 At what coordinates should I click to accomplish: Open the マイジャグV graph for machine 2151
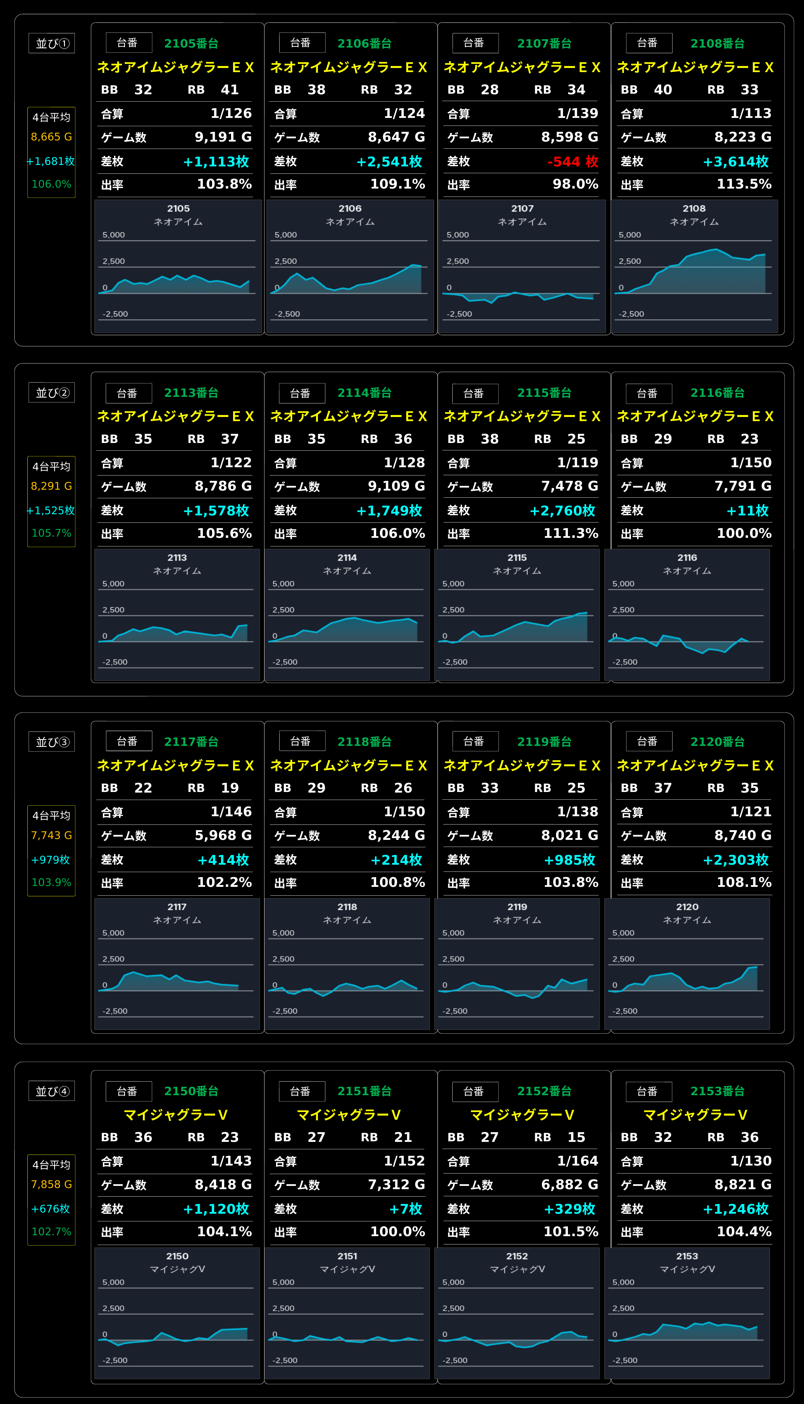[x=347, y=1314]
